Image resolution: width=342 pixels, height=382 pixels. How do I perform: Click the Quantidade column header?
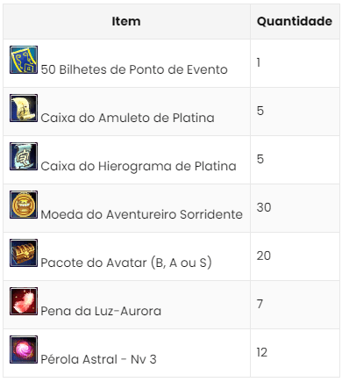coord(295,21)
